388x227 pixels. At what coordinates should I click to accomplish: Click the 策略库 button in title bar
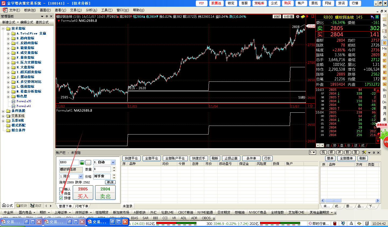pyautogui.click(x=259, y=3)
